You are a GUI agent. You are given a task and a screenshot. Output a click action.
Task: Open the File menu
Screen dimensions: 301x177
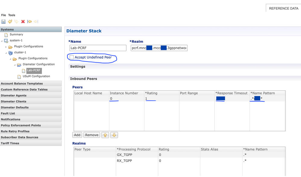[3, 15]
